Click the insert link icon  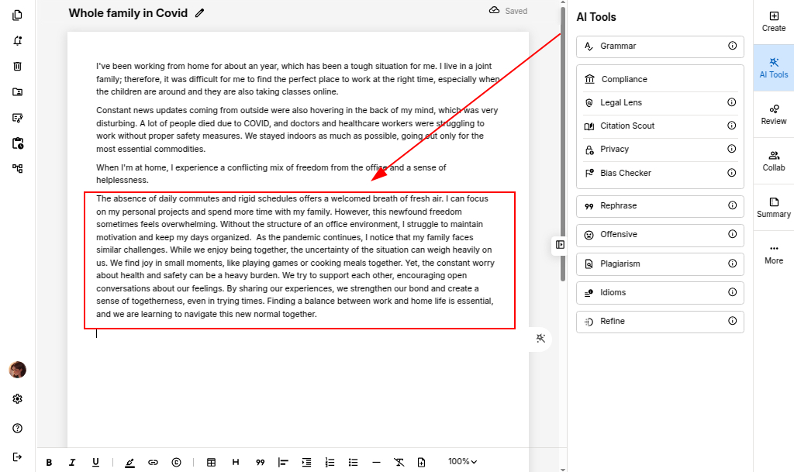pos(153,463)
